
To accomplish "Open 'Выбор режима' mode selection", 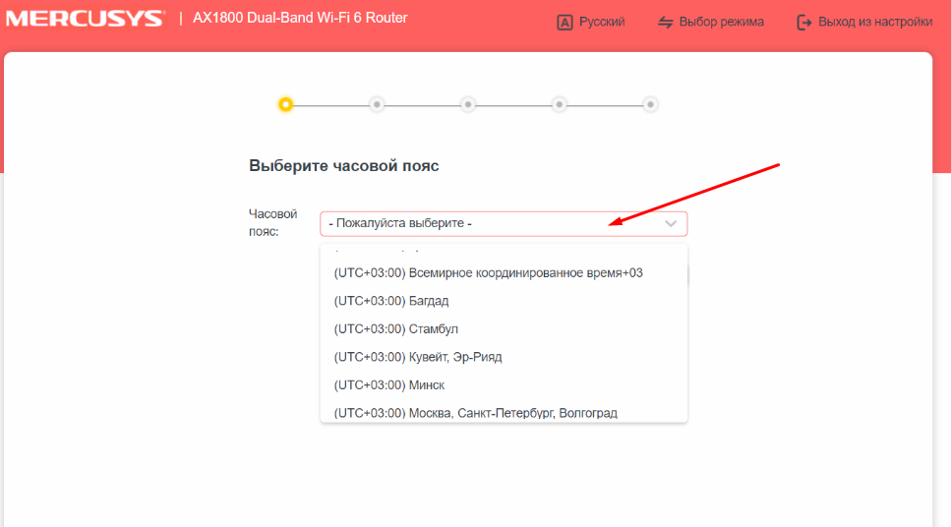I will pos(721,22).
